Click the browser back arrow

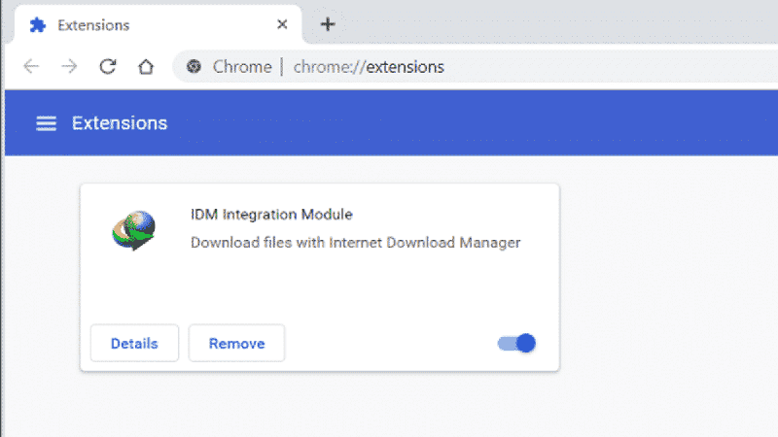click(x=31, y=66)
